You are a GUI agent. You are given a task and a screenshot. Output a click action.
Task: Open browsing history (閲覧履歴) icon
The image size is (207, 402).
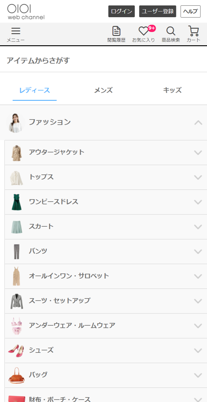(116, 31)
